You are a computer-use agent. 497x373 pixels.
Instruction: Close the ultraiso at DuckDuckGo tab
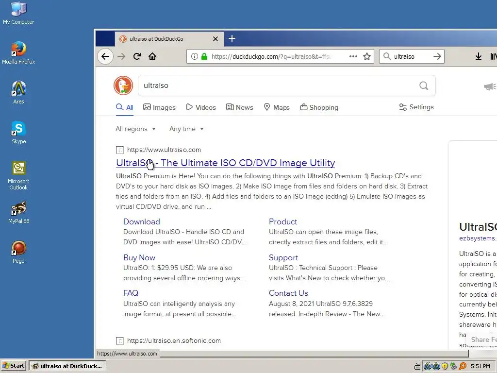[215, 39]
